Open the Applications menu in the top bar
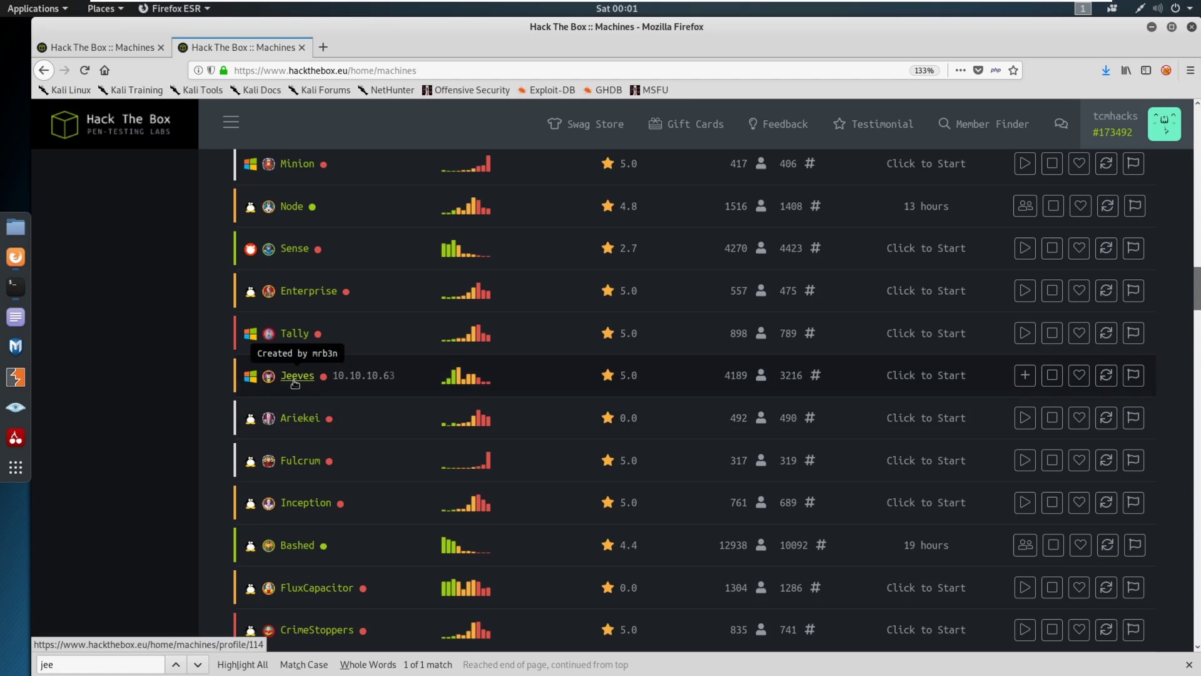The image size is (1201, 676). point(37,8)
